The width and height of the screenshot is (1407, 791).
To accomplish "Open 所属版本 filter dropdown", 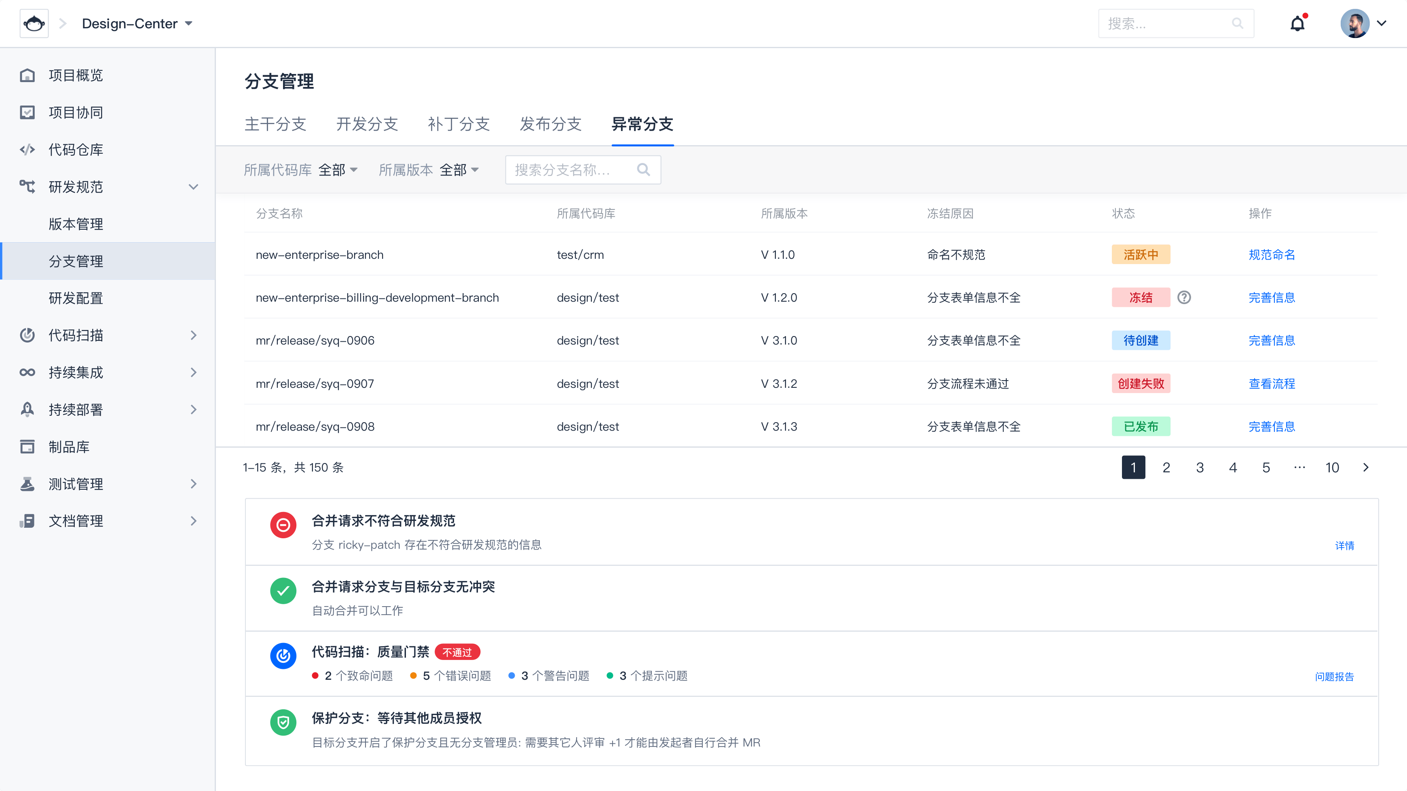I will click(x=459, y=170).
